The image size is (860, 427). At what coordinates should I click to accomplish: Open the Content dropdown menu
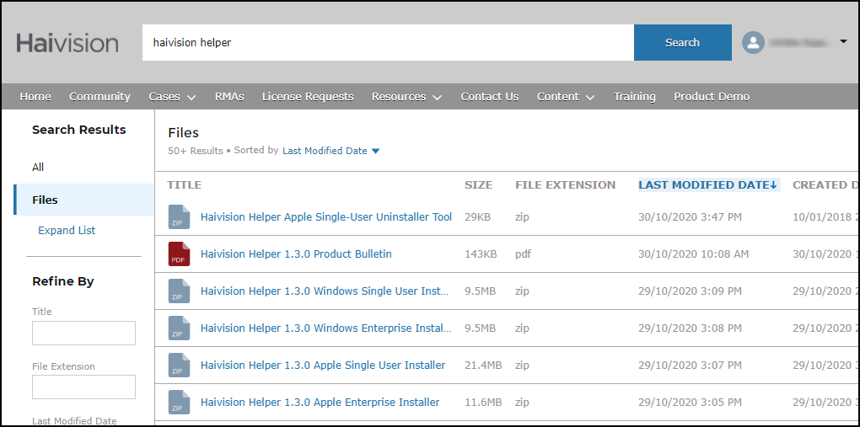click(x=566, y=97)
